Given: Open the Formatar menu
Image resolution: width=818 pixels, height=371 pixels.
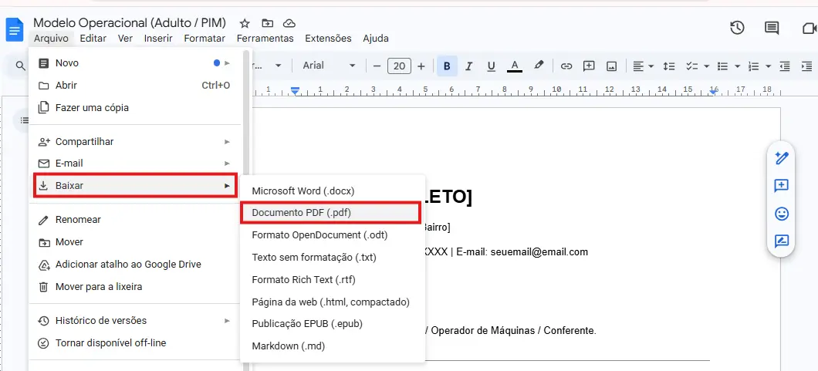Looking at the screenshot, I should pos(204,38).
